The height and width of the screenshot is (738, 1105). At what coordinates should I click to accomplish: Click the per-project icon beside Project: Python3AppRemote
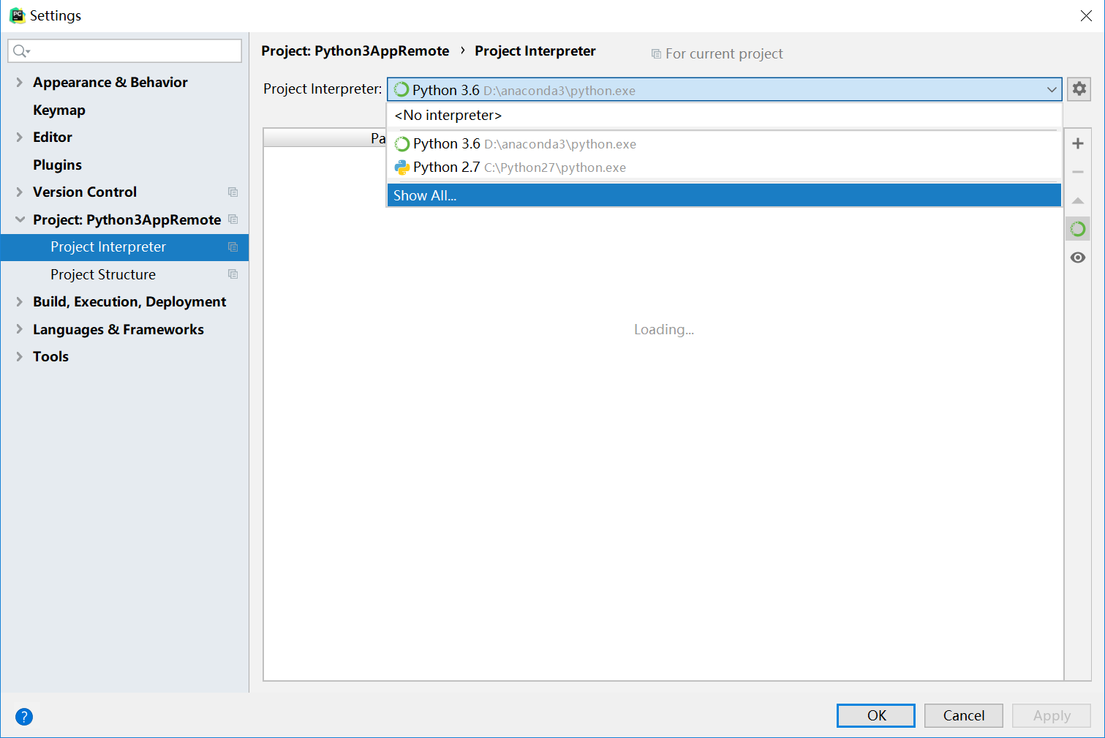(x=233, y=219)
